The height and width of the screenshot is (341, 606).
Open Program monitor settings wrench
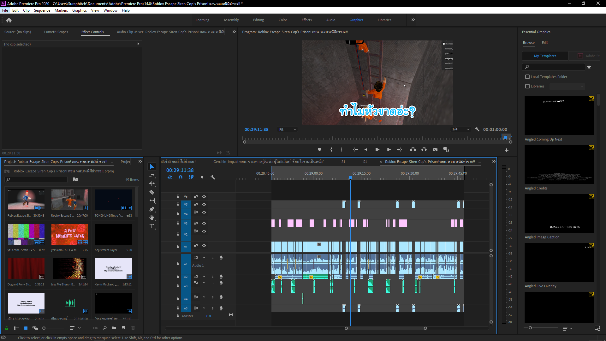tap(477, 129)
